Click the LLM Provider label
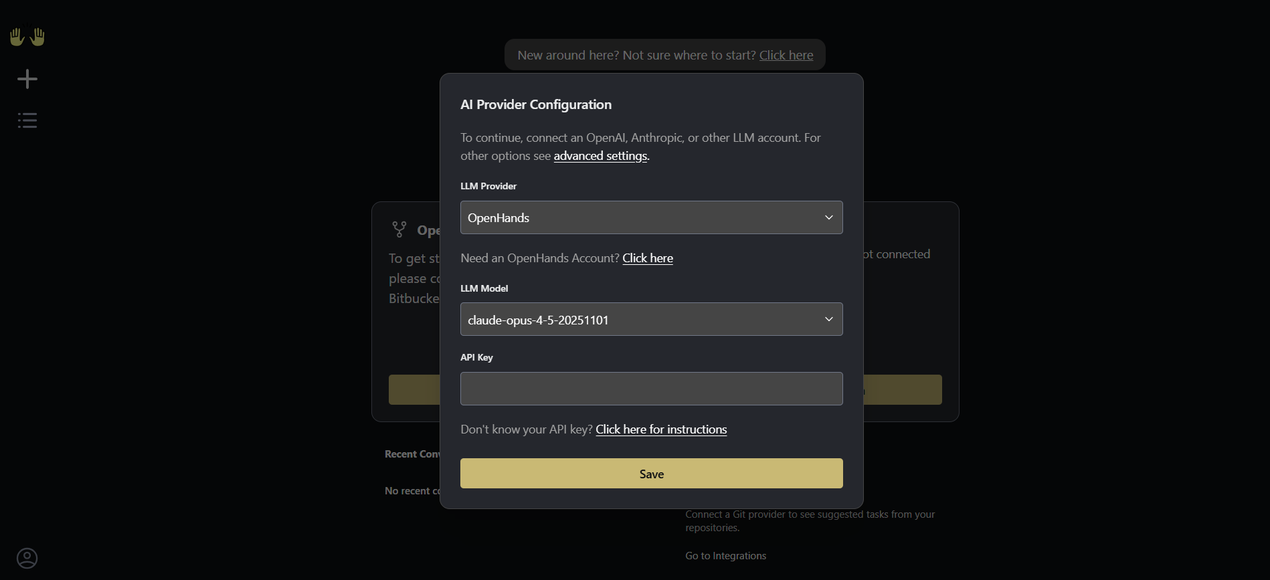The height and width of the screenshot is (580, 1270). 488,186
